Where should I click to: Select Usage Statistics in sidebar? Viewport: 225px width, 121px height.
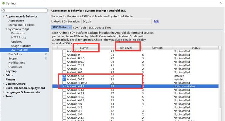point(21,46)
